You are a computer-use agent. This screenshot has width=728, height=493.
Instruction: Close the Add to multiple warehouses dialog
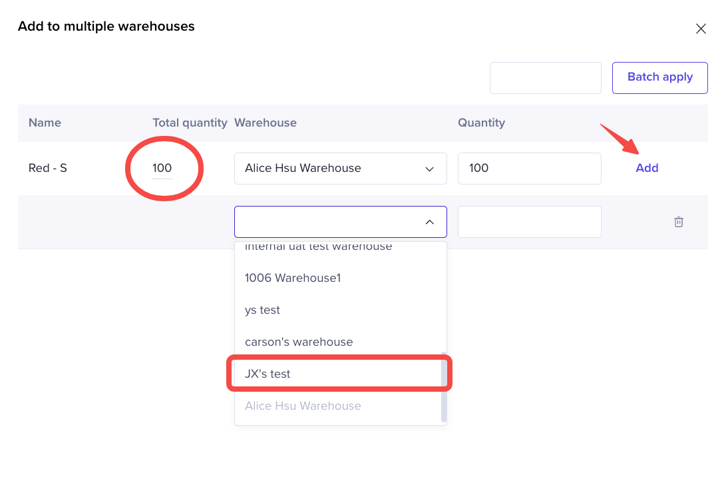pos(700,29)
